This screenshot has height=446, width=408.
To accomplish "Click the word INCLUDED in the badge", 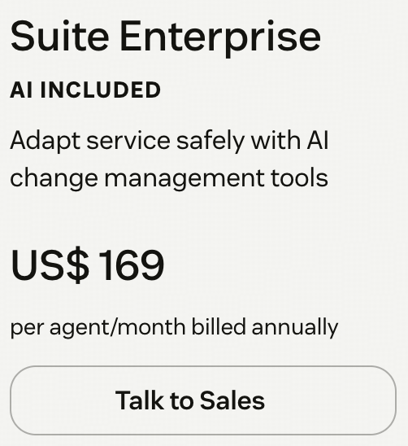I will (101, 90).
